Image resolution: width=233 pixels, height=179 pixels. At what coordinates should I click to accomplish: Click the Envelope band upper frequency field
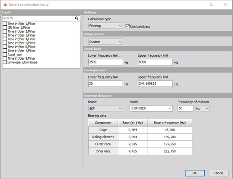155,84
